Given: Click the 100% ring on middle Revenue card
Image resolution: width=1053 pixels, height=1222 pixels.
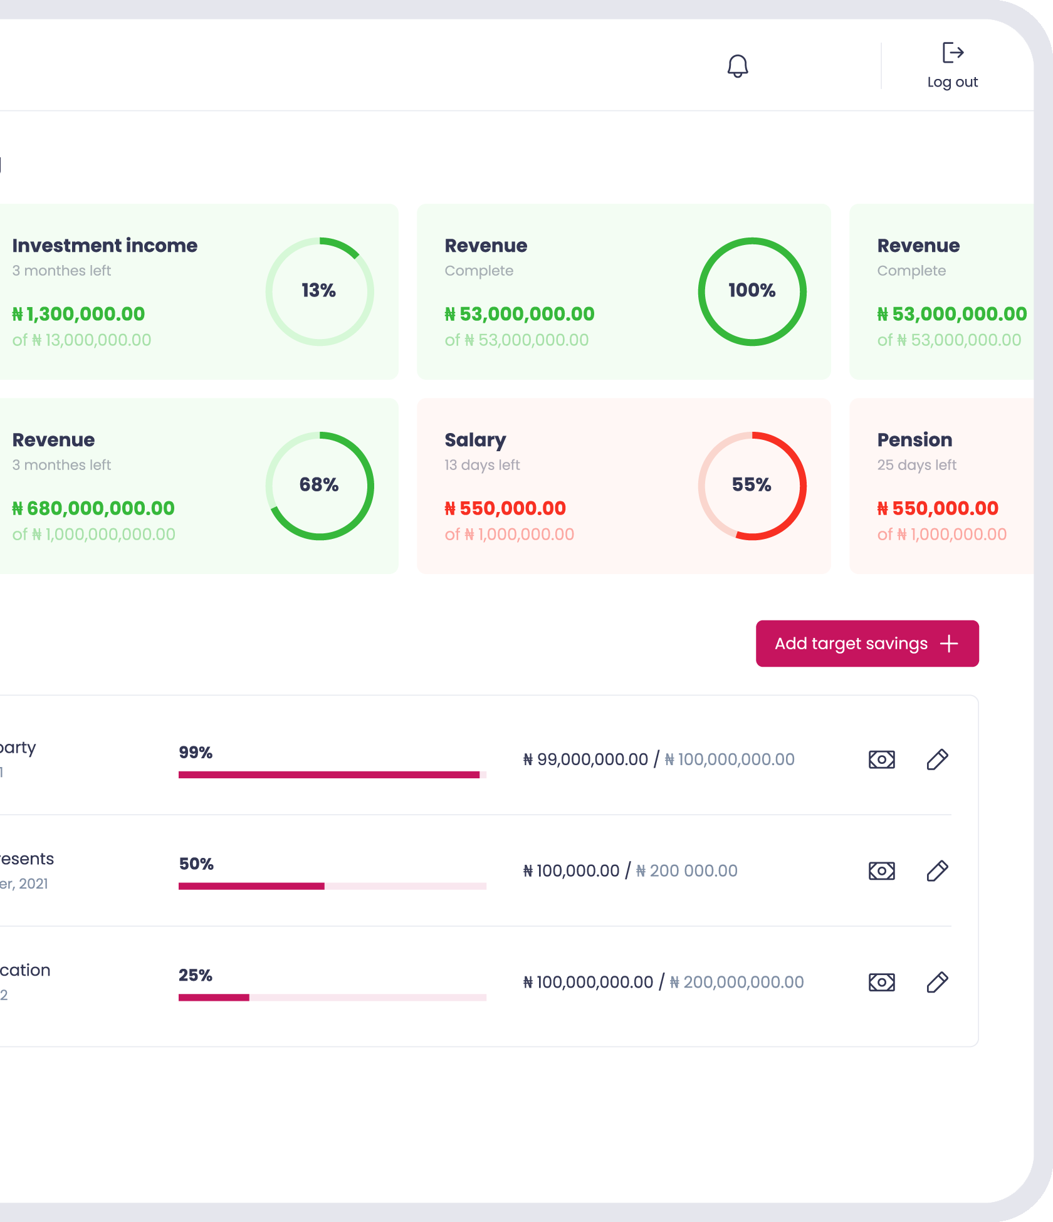Looking at the screenshot, I should 752,291.
